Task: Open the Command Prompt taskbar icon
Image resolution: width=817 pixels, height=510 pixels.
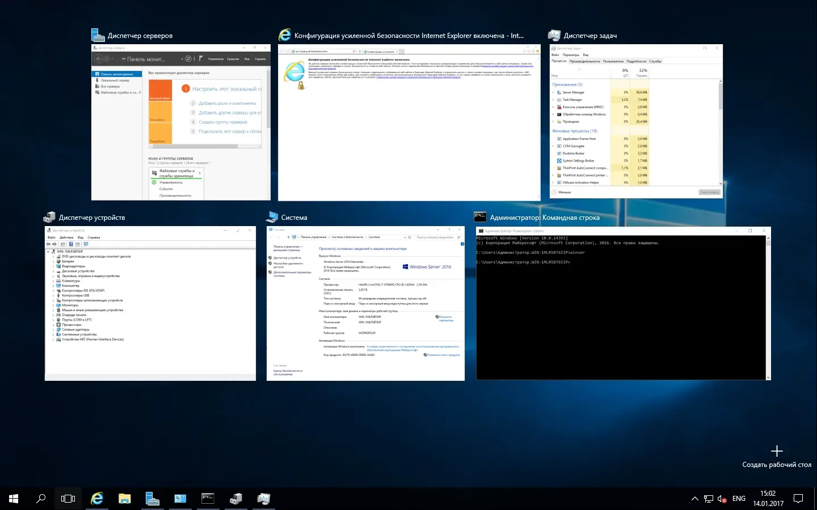Action: coord(207,498)
